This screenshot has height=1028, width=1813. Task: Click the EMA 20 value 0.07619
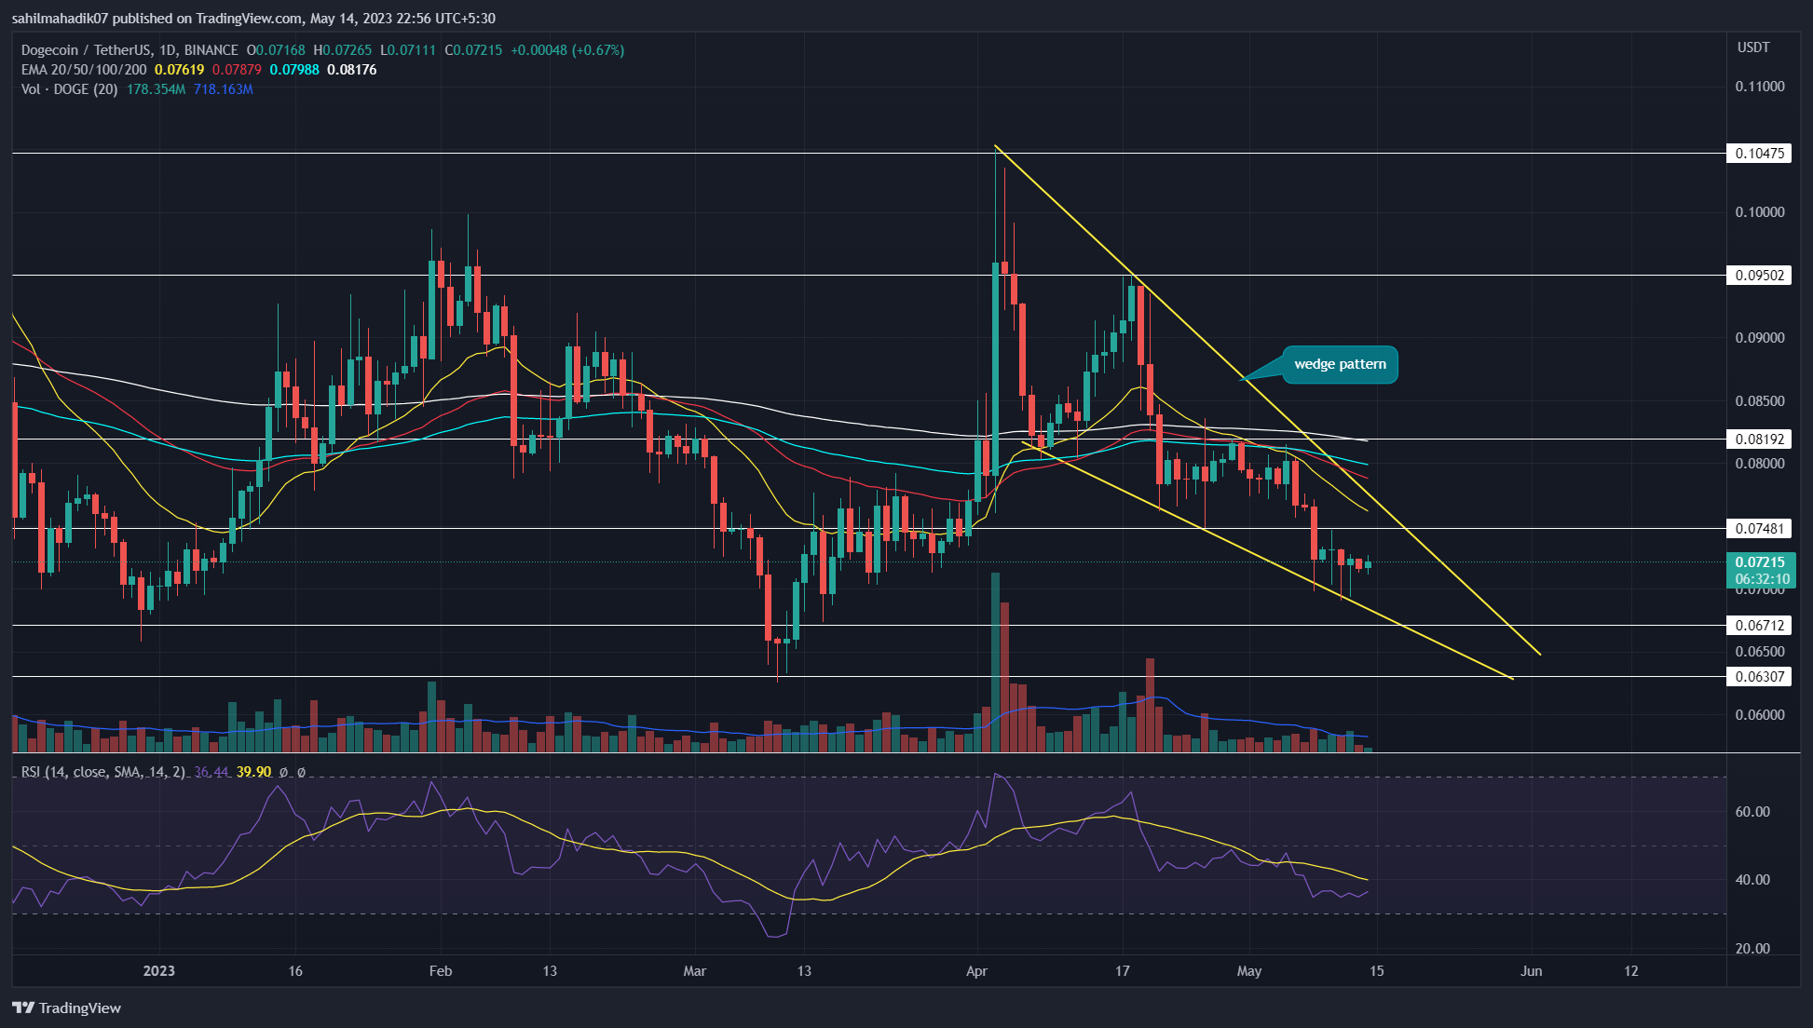[179, 70]
